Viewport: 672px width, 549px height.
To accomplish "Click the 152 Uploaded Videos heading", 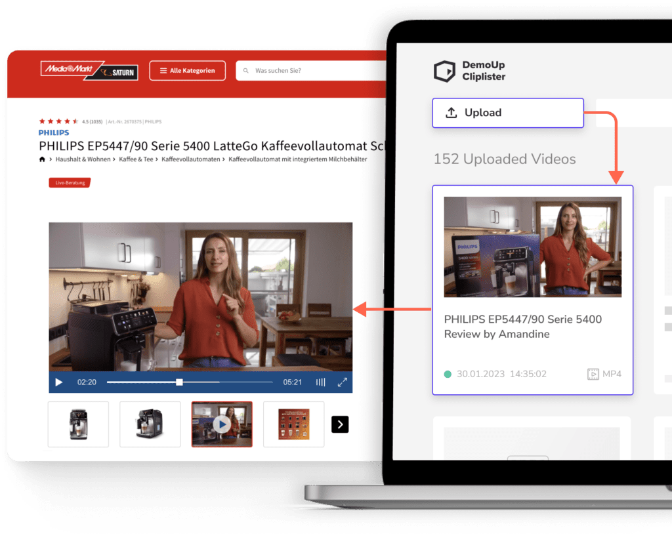I will pos(505,159).
